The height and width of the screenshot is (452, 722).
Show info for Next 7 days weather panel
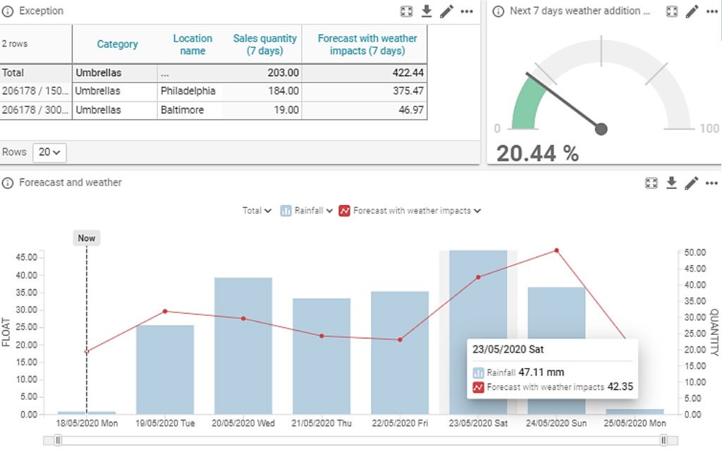[498, 11]
